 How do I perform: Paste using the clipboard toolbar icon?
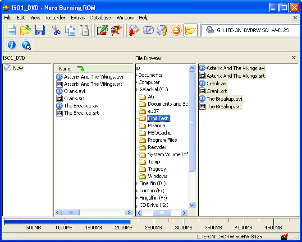pos(84,30)
